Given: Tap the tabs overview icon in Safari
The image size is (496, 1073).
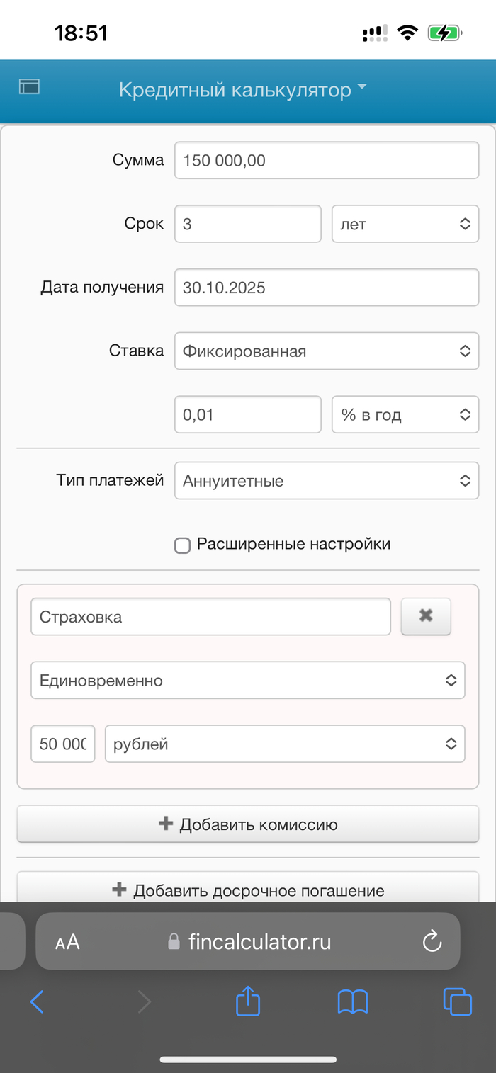Looking at the screenshot, I should (457, 1001).
